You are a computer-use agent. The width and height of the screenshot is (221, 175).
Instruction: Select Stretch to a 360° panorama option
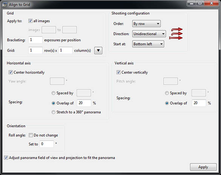tap(53, 112)
